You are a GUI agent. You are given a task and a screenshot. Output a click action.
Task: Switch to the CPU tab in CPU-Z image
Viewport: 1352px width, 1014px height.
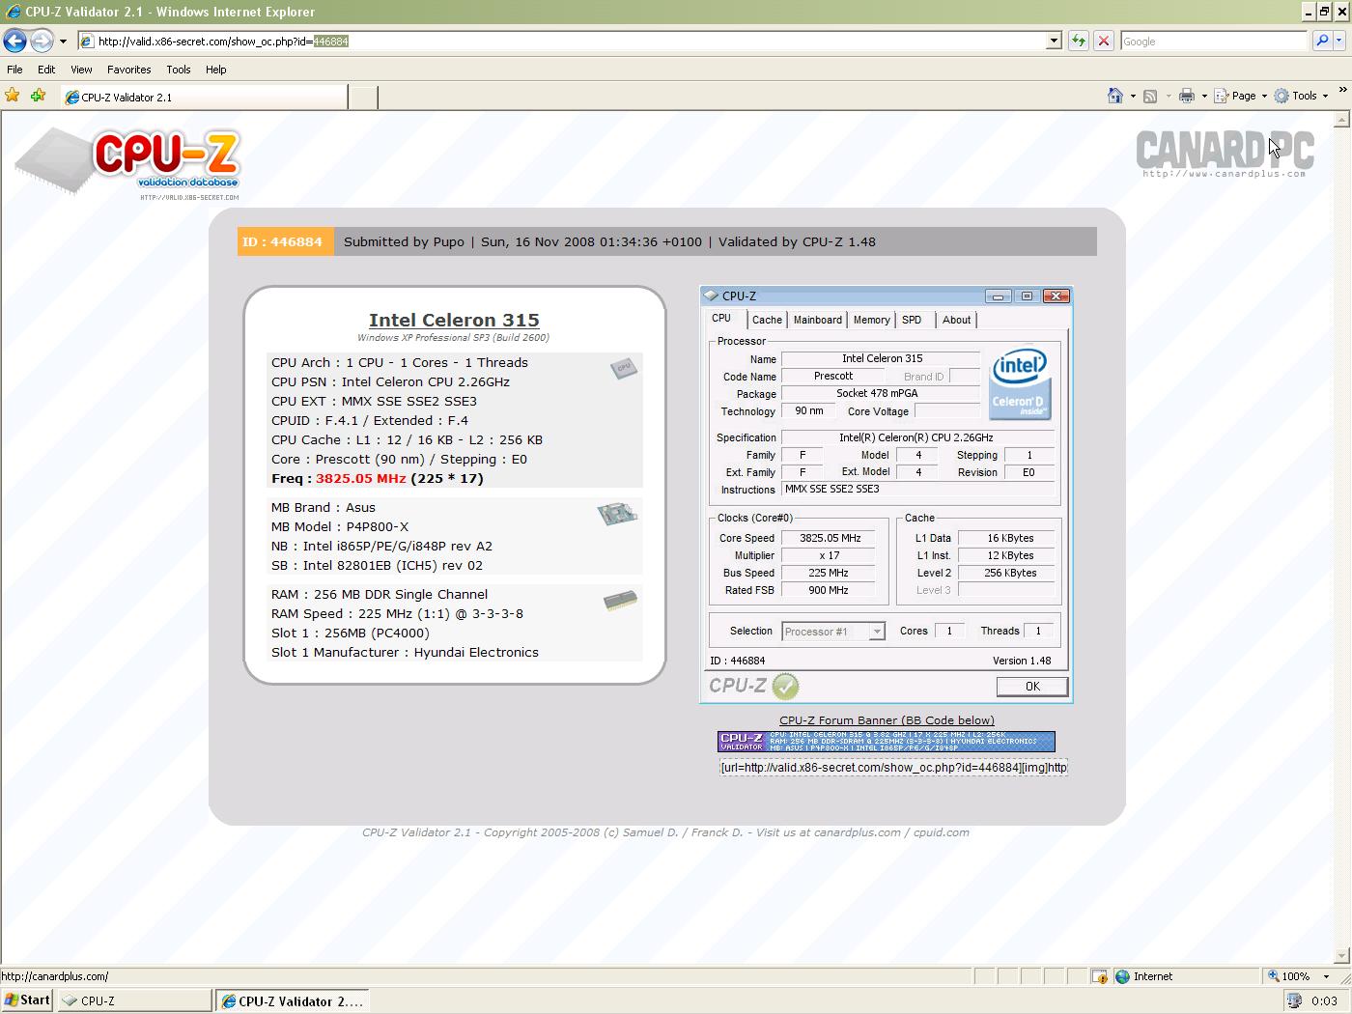pos(721,319)
